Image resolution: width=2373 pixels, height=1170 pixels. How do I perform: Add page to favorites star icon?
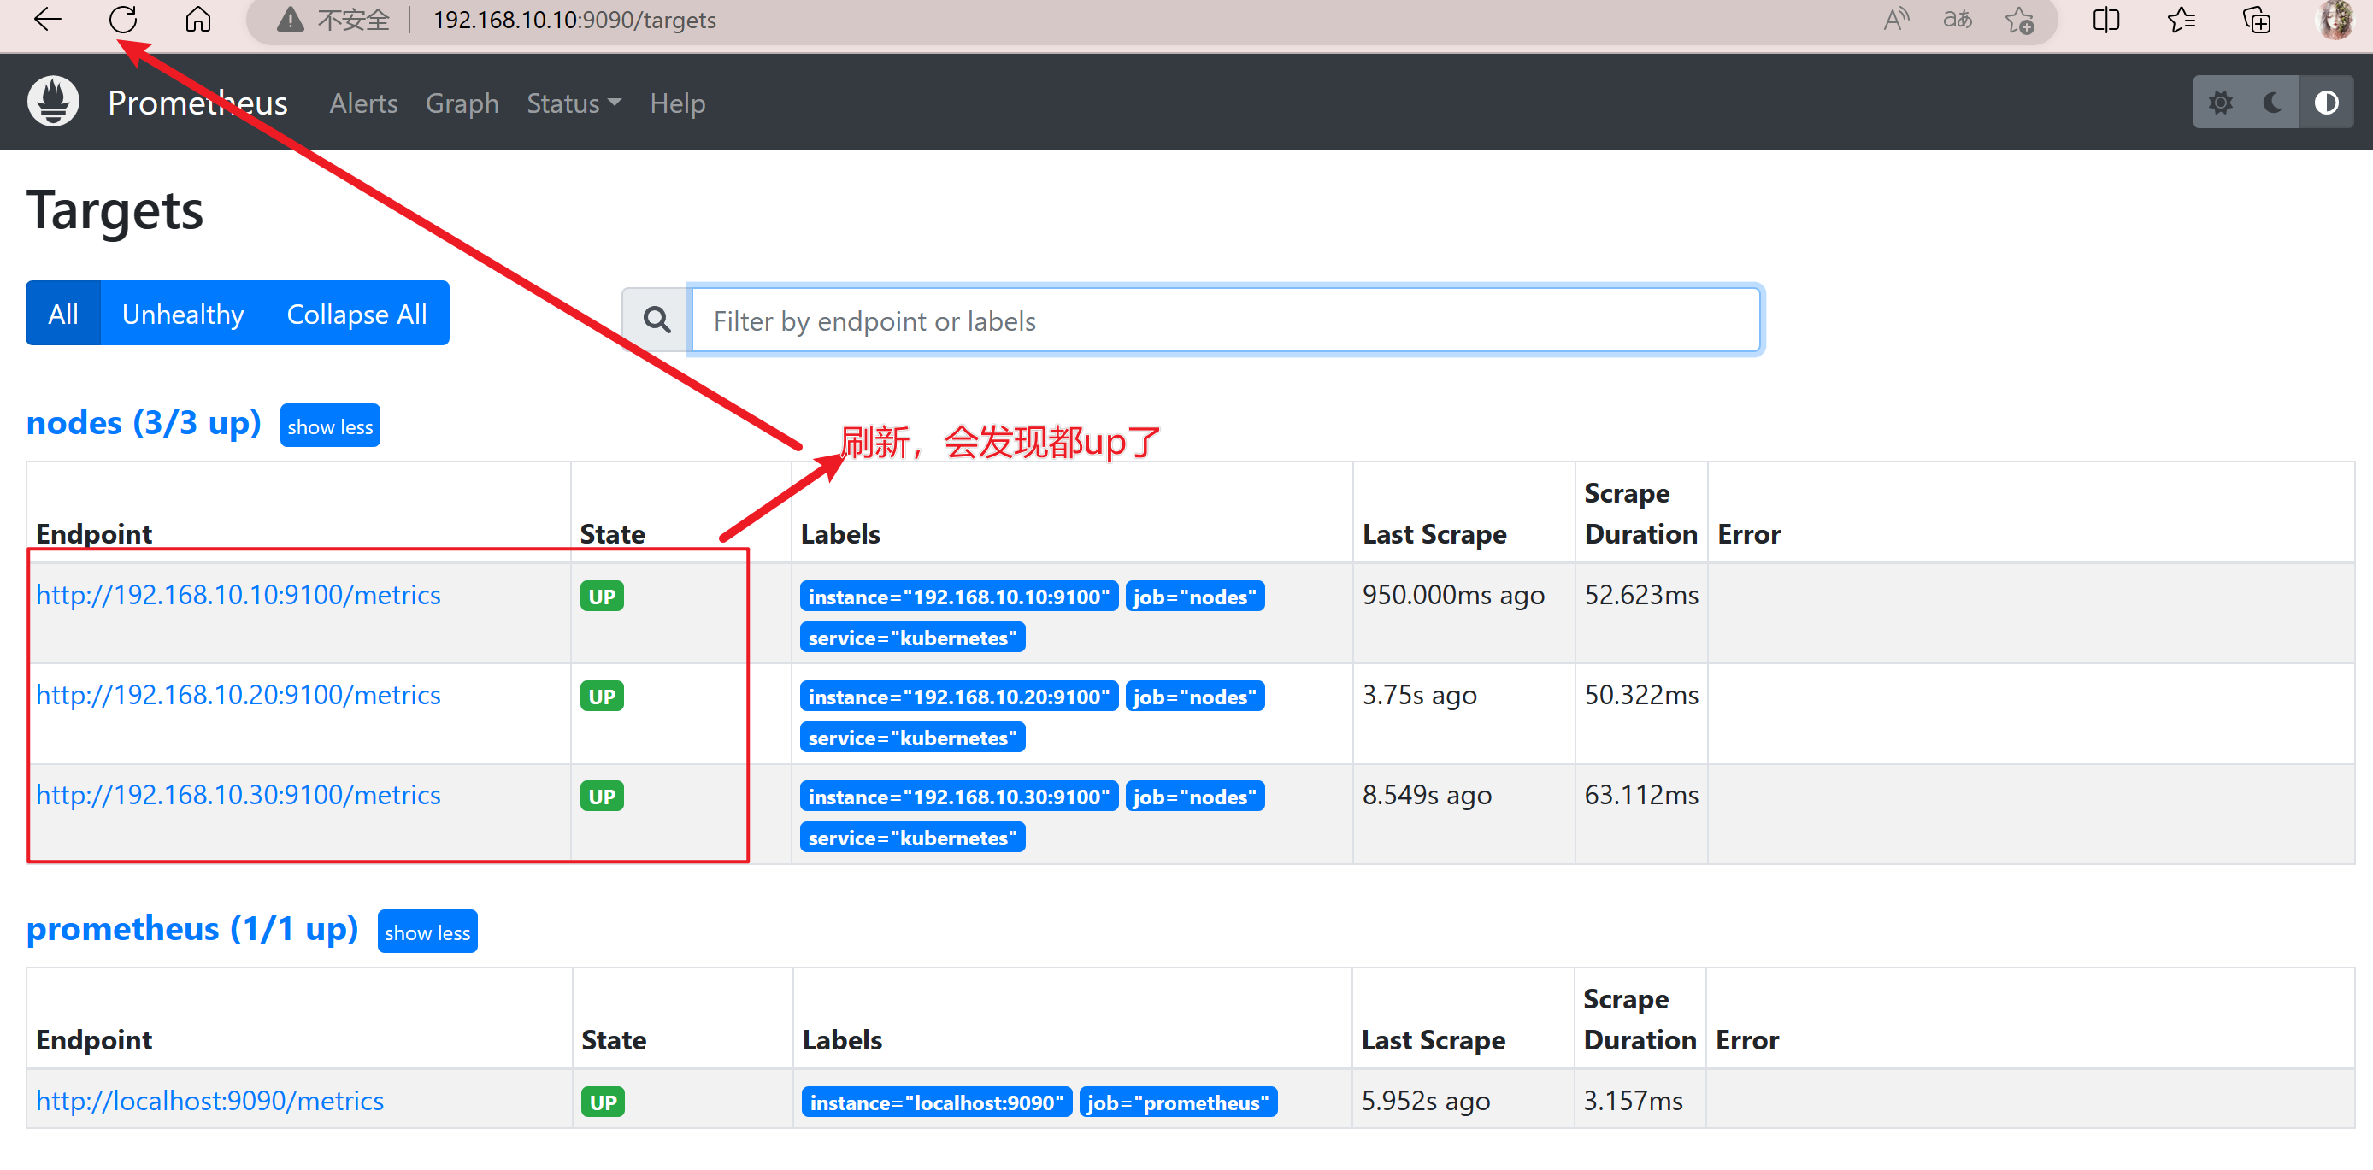pyautogui.click(x=2019, y=20)
